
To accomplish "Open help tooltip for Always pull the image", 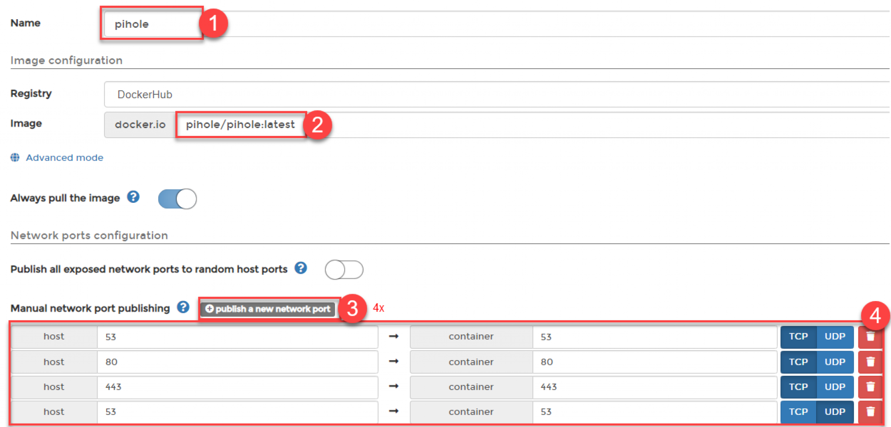I will [x=134, y=197].
